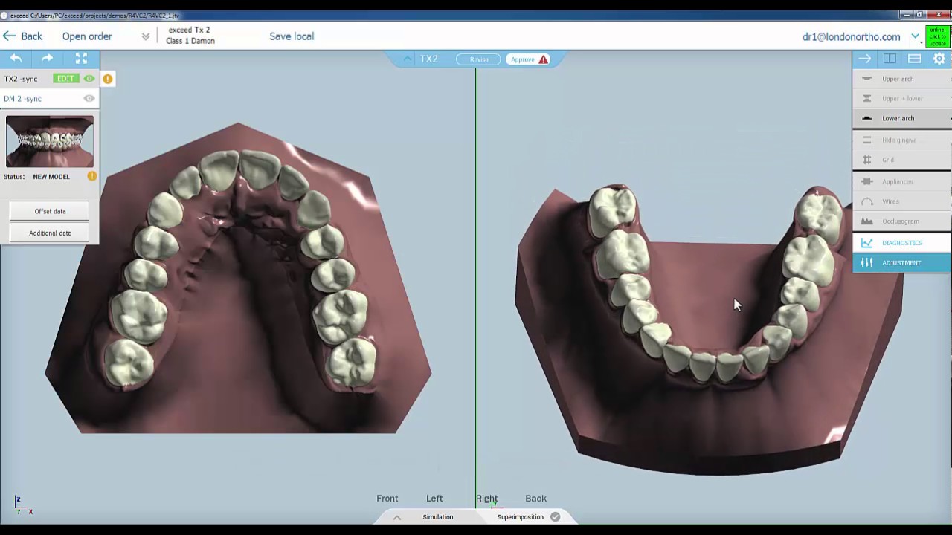Expand the Open order double-chevron dropdown
Image resolution: width=952 pixels, height=535 pixels.
point(145,36)
